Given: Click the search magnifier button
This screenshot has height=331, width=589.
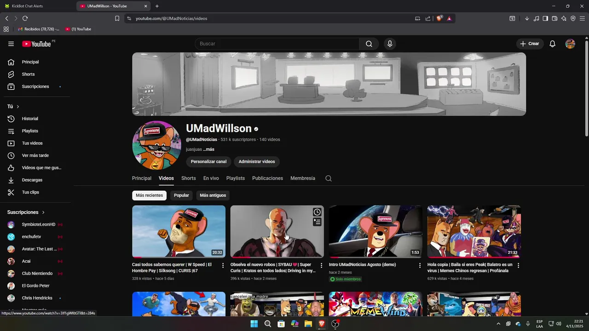Looking at the screenshot, I should pos(369,44).
